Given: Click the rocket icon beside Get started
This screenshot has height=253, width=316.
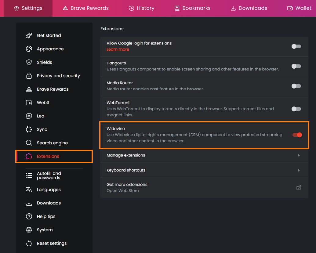Looking at the screenshot, I should point(29,35).
